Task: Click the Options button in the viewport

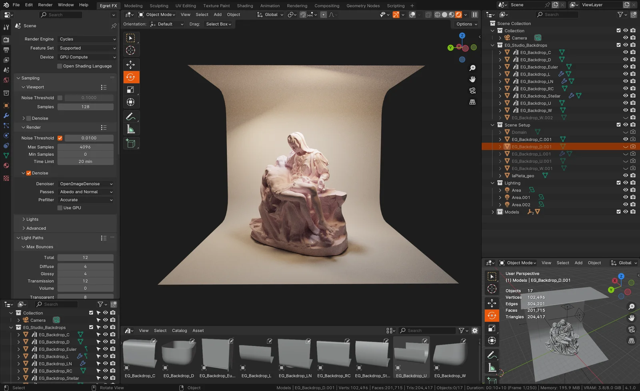Action: coord(465,24)
